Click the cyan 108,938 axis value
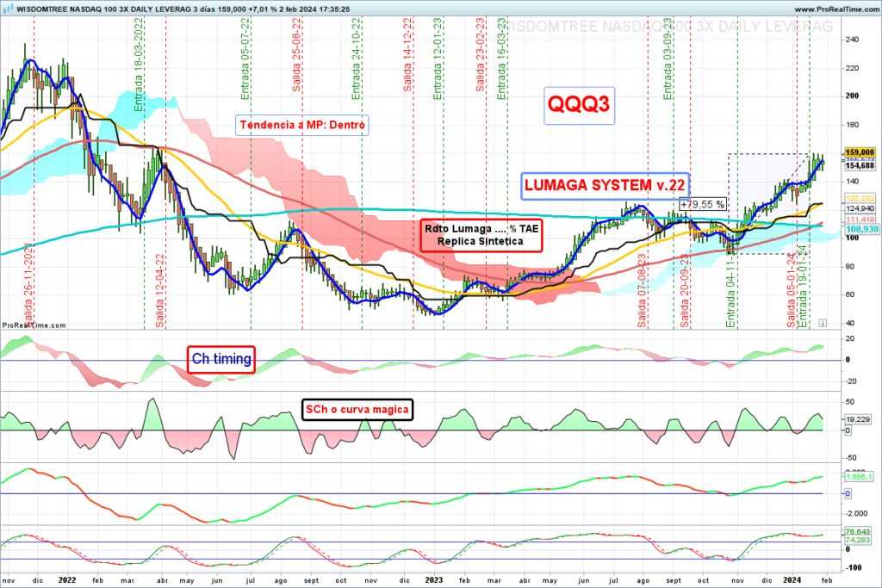The width and height of the screenshot is (882, 588). pos(861,229)
